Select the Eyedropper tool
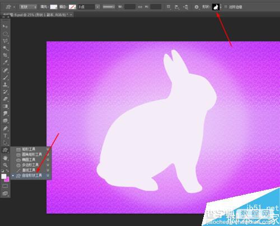Viewport: 280px width, 226px height. click(x=5, y=62)
